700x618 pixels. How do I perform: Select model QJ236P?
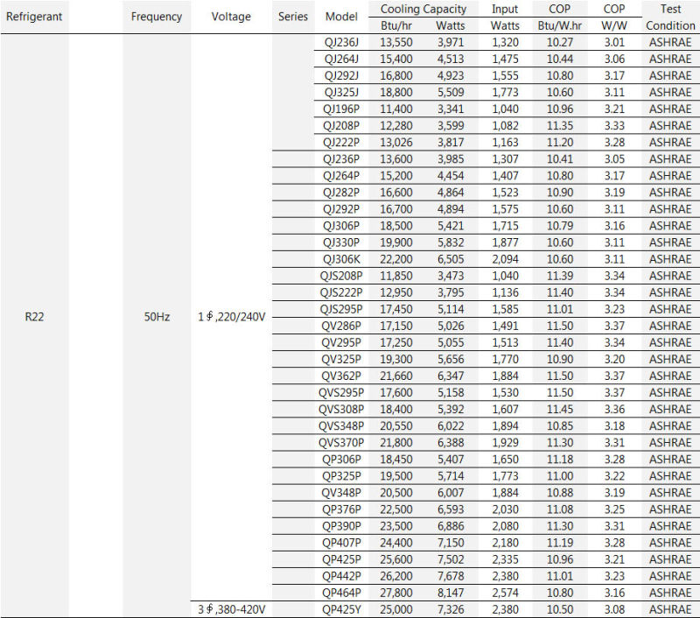[341, 159]
